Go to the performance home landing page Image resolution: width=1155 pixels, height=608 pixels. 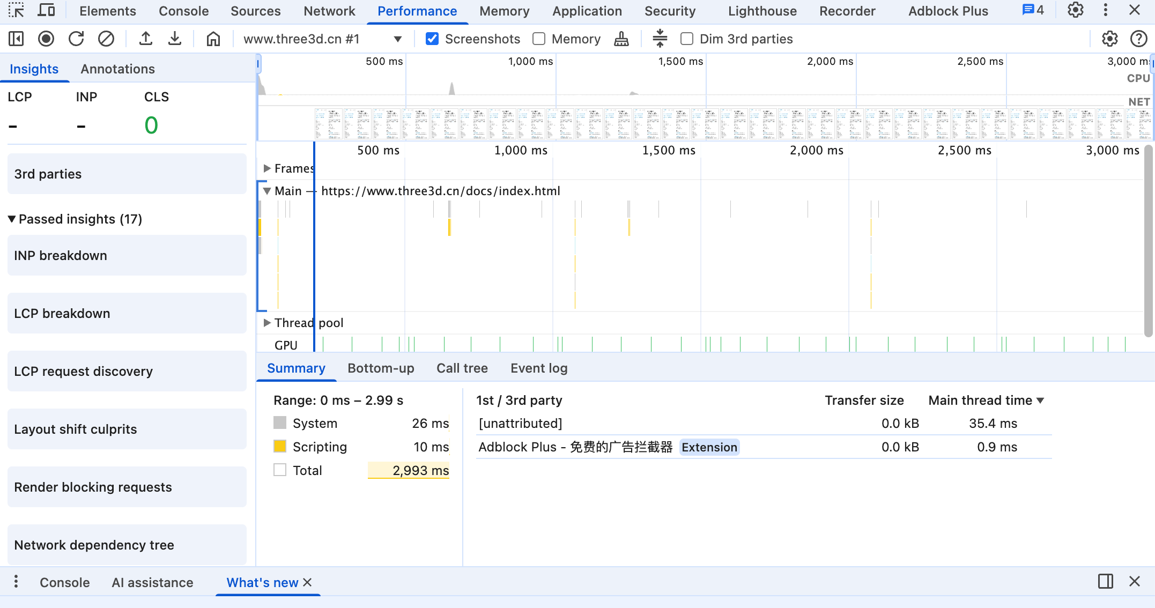(x=213, y=39)
